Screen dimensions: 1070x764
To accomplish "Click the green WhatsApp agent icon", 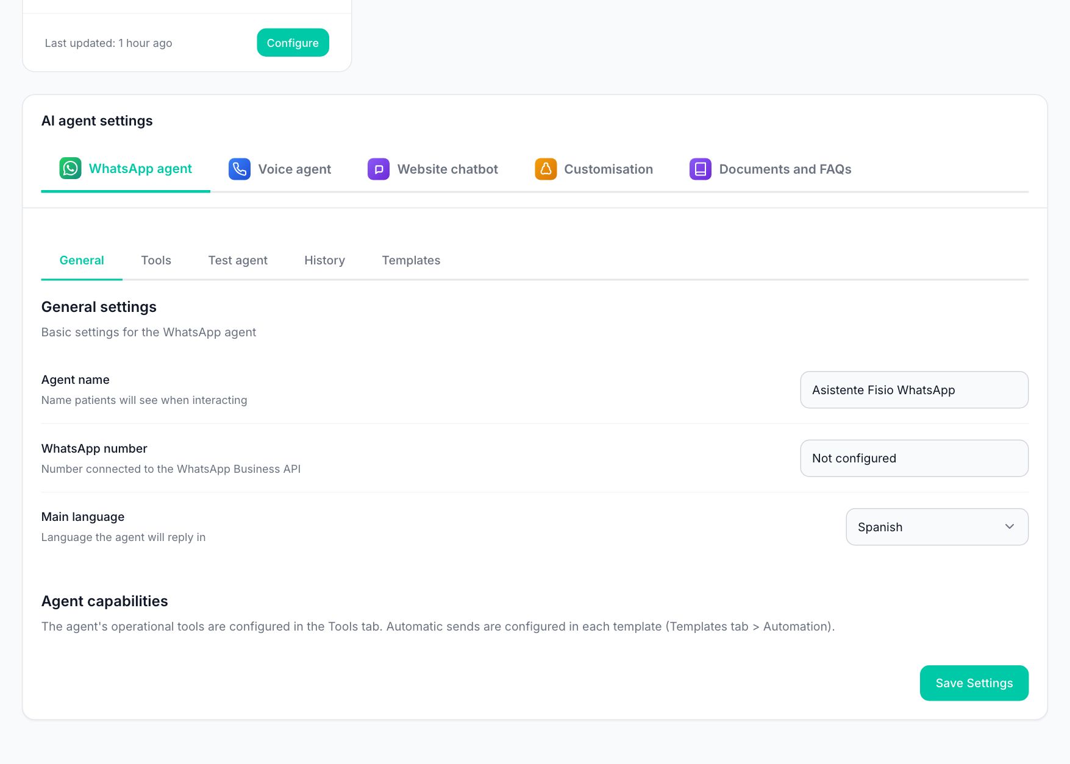I will click(70, 168).
